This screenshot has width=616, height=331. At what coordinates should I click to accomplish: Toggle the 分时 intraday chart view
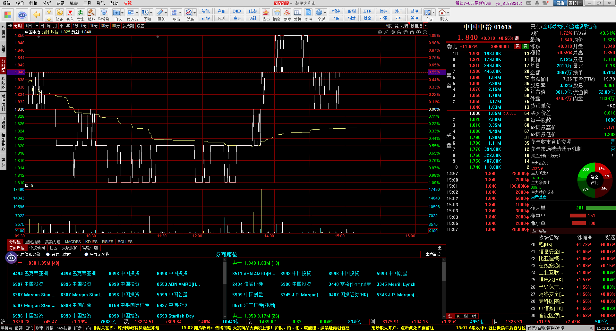pyautogui.click(x=18, y=26)
